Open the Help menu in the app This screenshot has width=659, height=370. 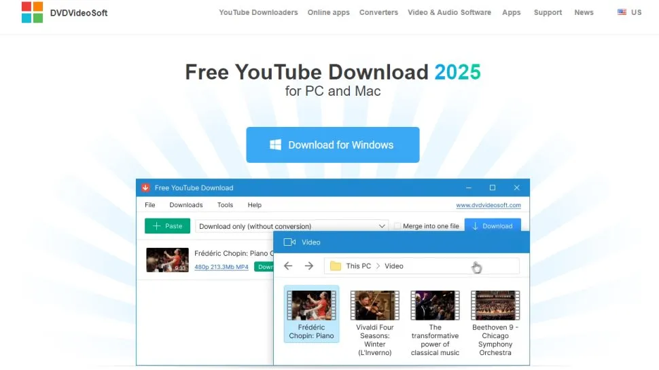click(x=254, y=205)
